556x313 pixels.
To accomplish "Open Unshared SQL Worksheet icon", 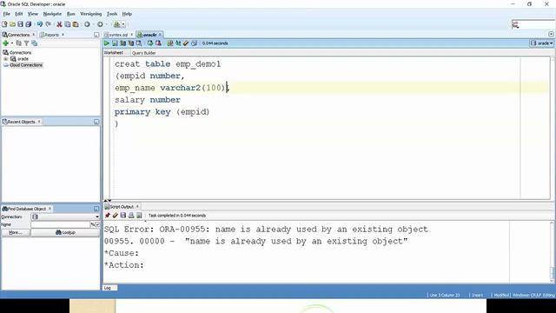I will 170,43.
